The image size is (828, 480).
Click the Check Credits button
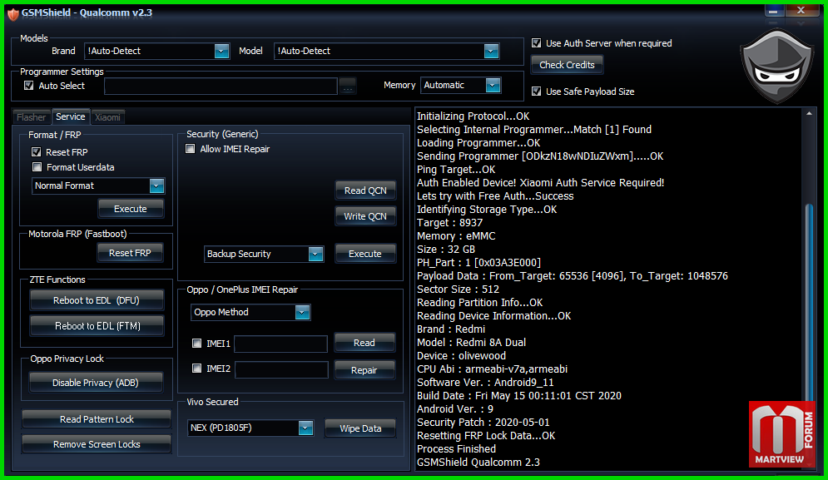pos(567,65)
